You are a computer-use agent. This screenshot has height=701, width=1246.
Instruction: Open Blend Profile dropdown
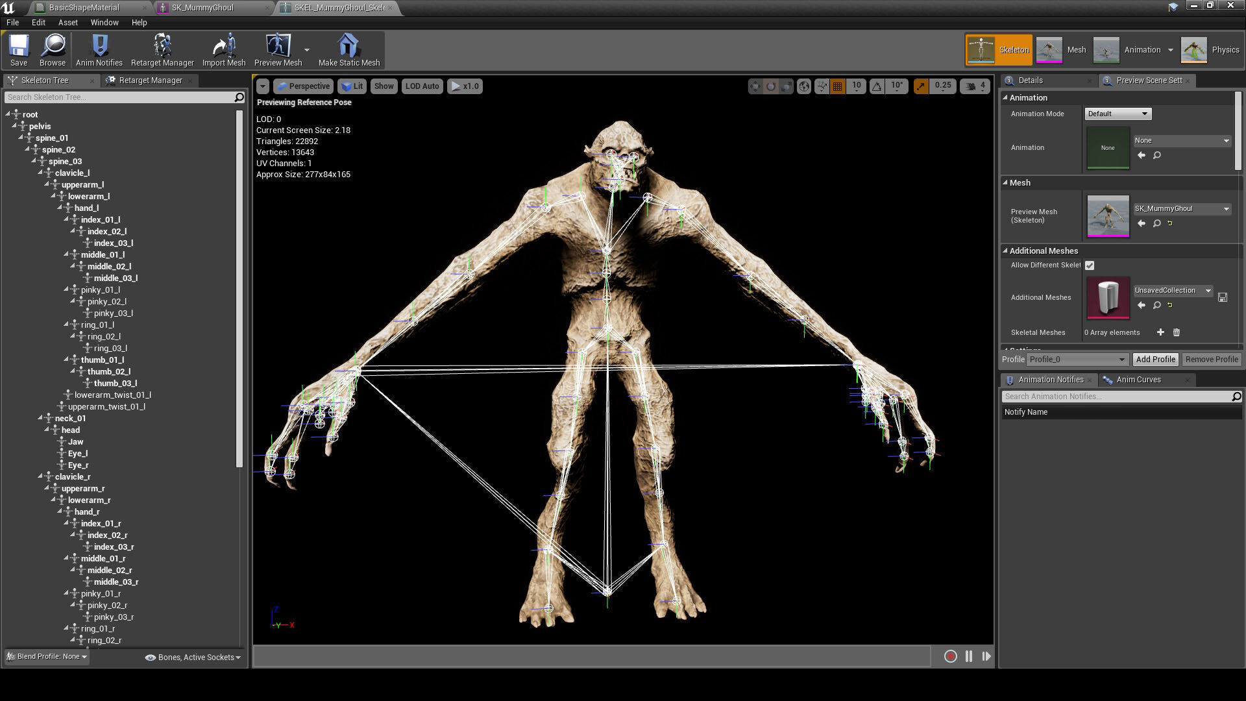[x=46, y=657]
